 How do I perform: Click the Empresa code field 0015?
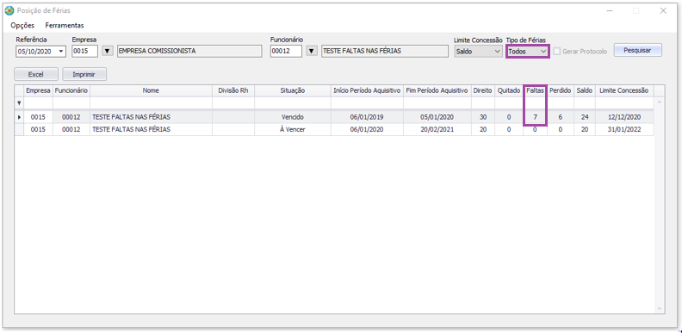pyautogui.click(x=84, y=52)
